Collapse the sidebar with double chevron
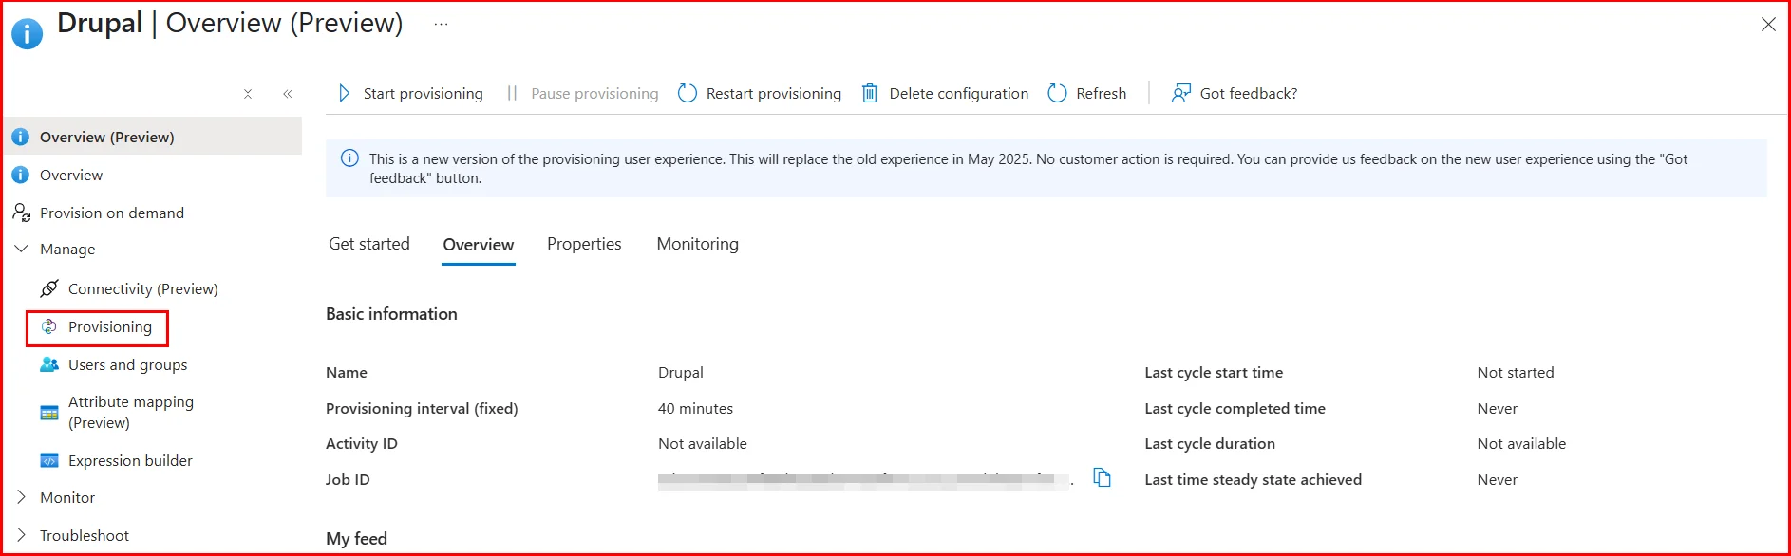This screenshot has width=1791, height=556. tap(288, 94)
